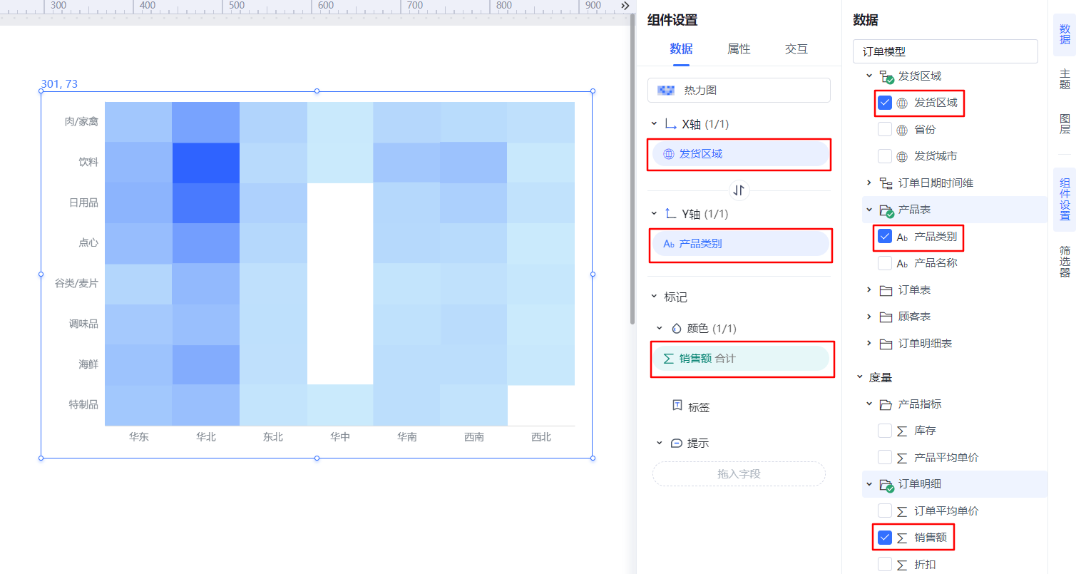Viewport: 1081px width, 574px height.
Task: Check the 省份 checkbox
Action: tap(885, 129)
